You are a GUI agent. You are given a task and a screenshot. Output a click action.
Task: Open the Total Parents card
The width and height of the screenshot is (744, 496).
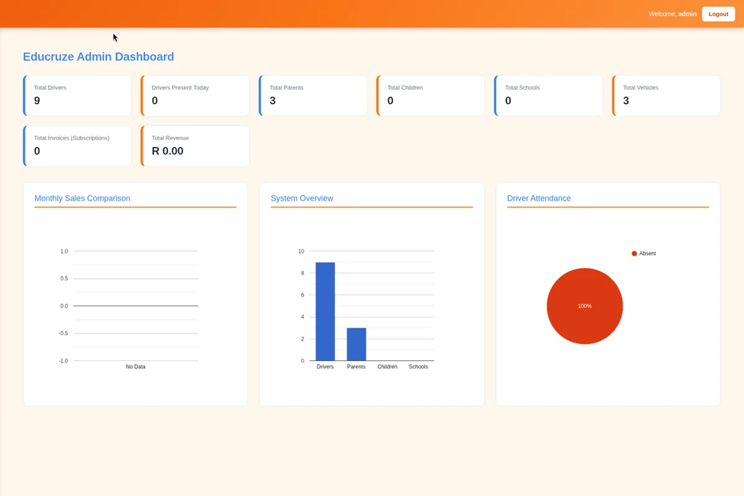pyautogui.click(x=312, y=95)
